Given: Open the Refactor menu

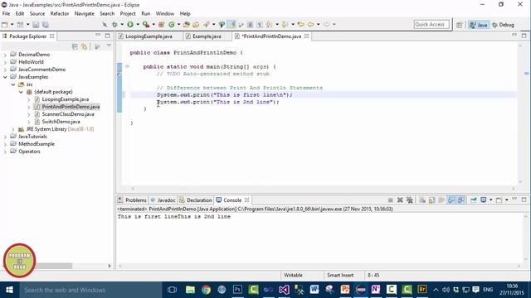Looking at the screenshot, I should coord(59,13).
